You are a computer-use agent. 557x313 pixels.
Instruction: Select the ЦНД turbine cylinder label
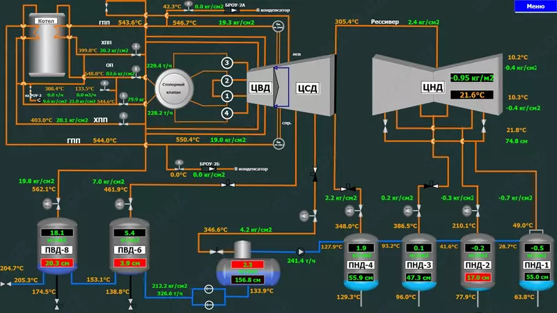[432, 87]
